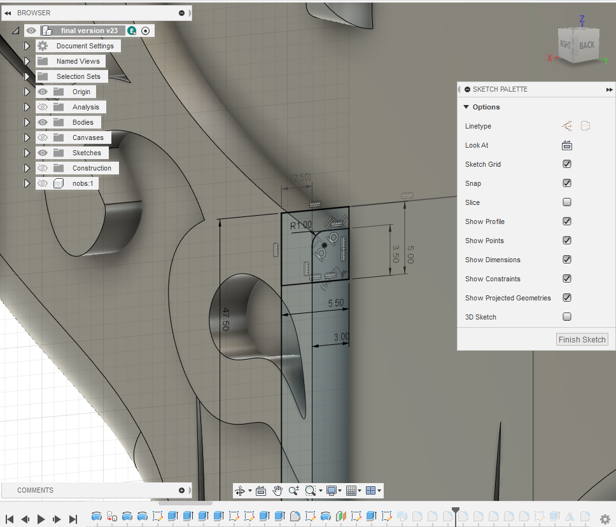Click the RIGHT face of the ViewCube
Viewport: 616px width, 527px height.
pos(565,45)
